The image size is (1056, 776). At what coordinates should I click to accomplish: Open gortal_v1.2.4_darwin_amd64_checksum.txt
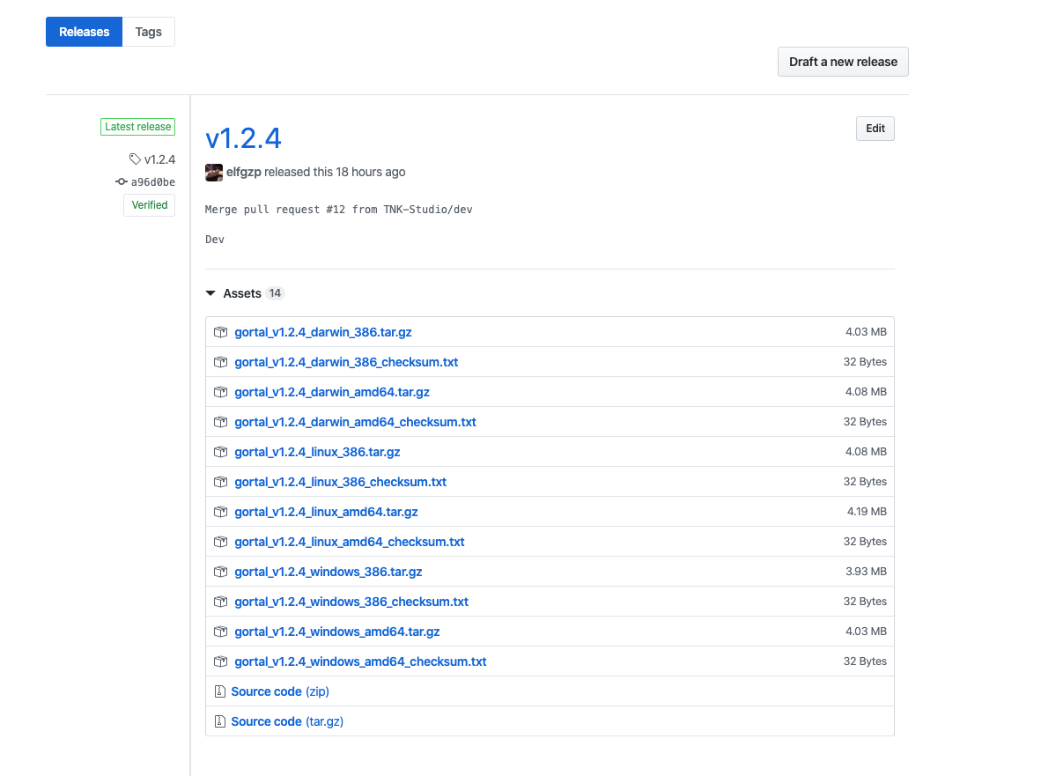tap(355, 422)
